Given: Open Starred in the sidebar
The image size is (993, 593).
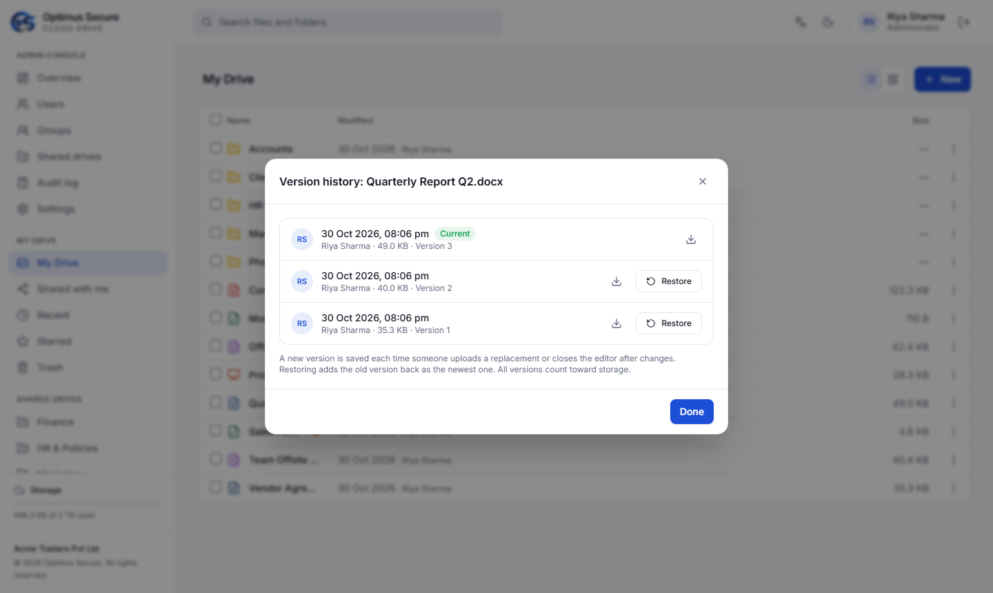Looking at the screenshot, I should (x=88, y=341).
